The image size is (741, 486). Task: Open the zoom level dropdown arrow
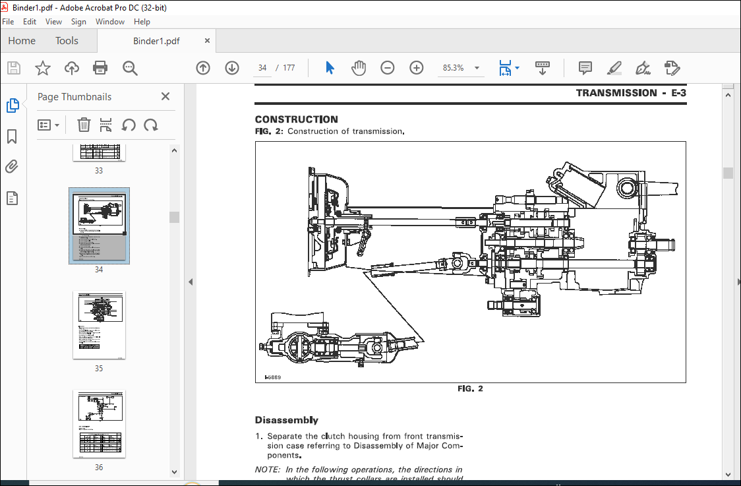click(x=477, y=68)
